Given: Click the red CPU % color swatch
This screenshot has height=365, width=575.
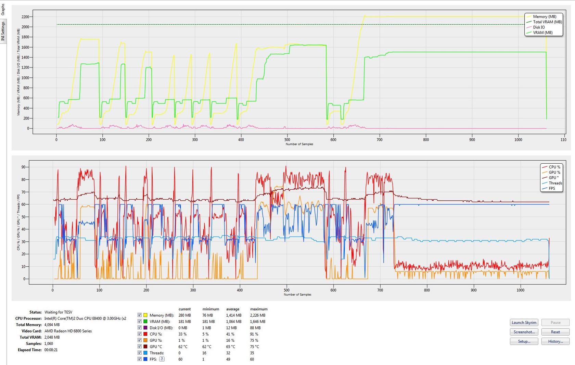Looking at the screenshot, I should (145, 334).
